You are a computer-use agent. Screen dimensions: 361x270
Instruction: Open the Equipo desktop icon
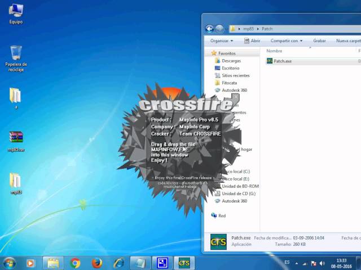[x=16, y=14]
